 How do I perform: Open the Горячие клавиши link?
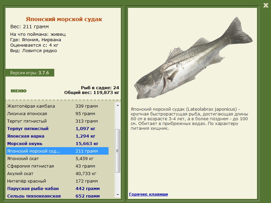click(x=148, y=194)
